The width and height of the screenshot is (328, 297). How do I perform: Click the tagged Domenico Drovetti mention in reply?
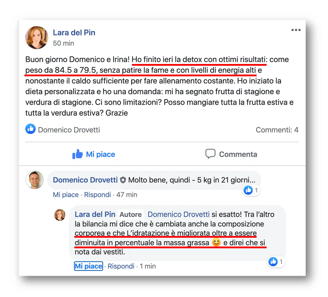[178, 214]
